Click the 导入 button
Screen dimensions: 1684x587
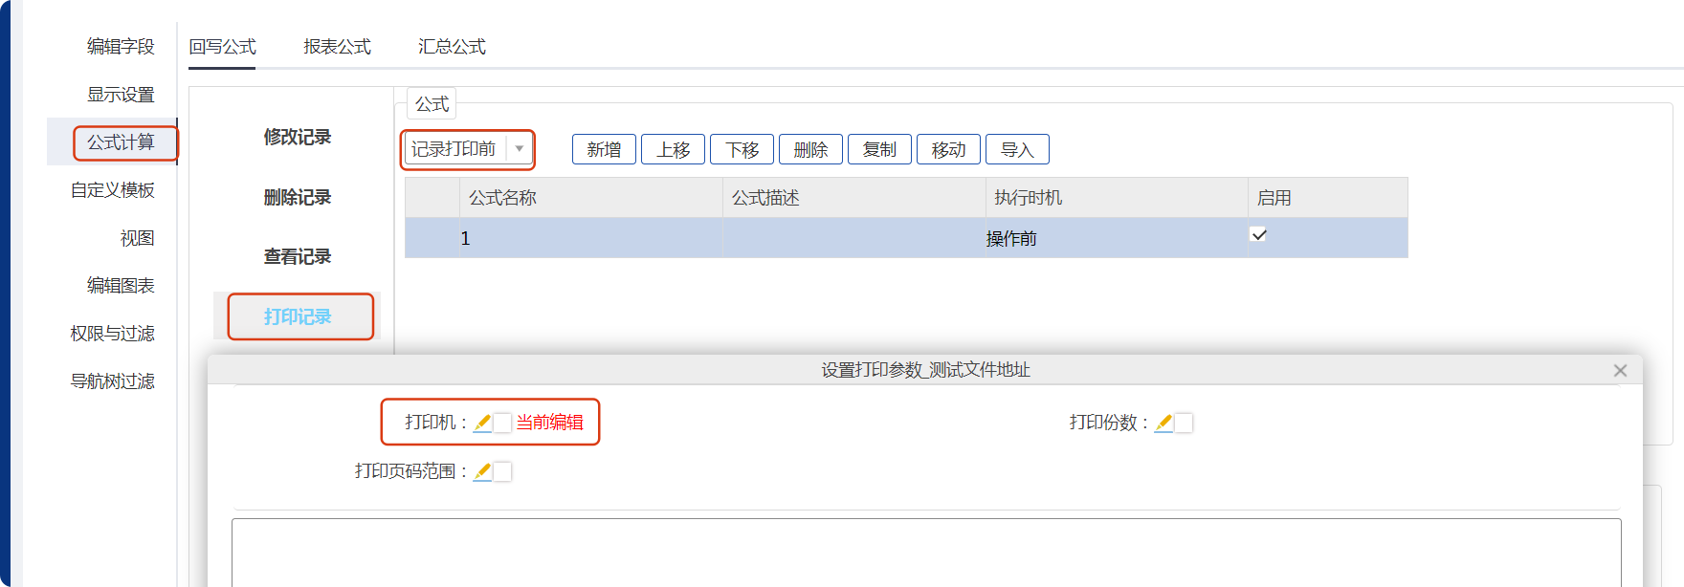1017,149
